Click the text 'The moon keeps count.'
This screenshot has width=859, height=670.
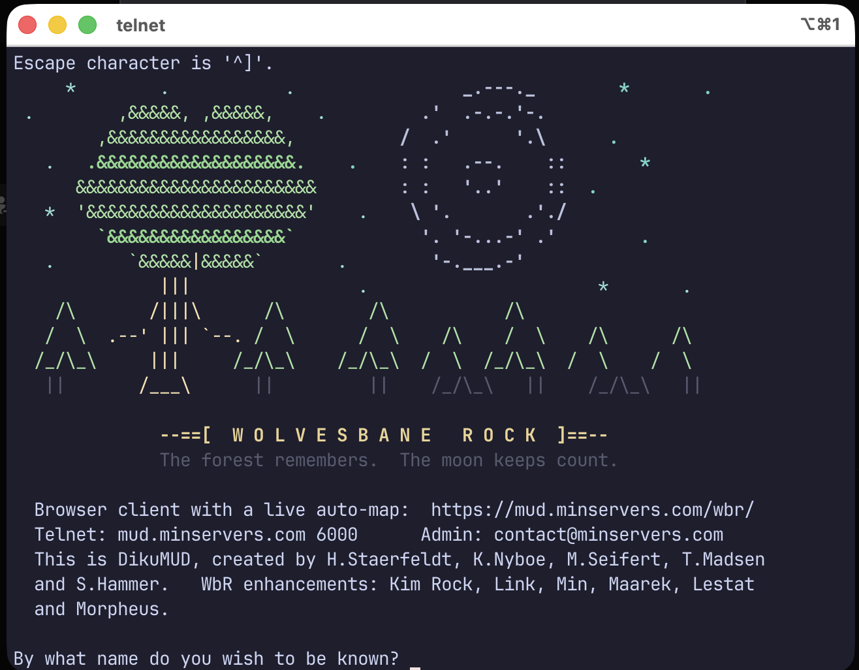(509, 460)
